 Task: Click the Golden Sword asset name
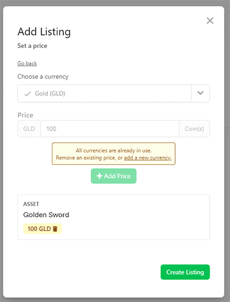[x=46, y=214]
